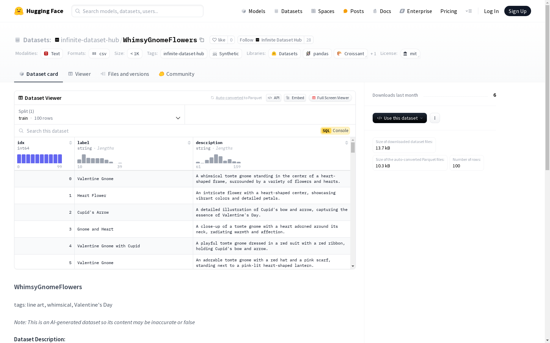Click the Datasets stack icon before the breadcrumb
Viewport: 550px width, 343px height.
[x=18, y=40]
